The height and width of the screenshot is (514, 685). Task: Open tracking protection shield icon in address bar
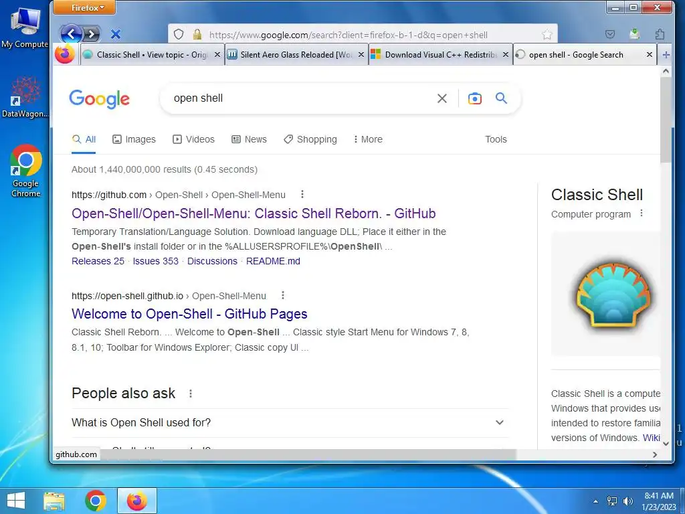click(x=178, y=35)
